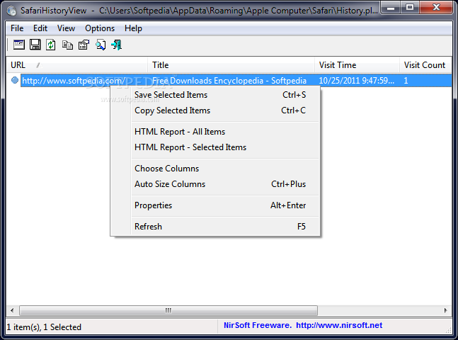This screenshot has width=458, height=340.
Task: Click the Save floppy disk toolbar icon
Action: (x=35, y=45)
